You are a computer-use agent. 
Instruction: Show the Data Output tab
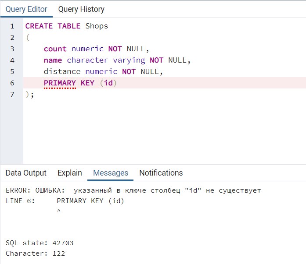tap(26, 173)
